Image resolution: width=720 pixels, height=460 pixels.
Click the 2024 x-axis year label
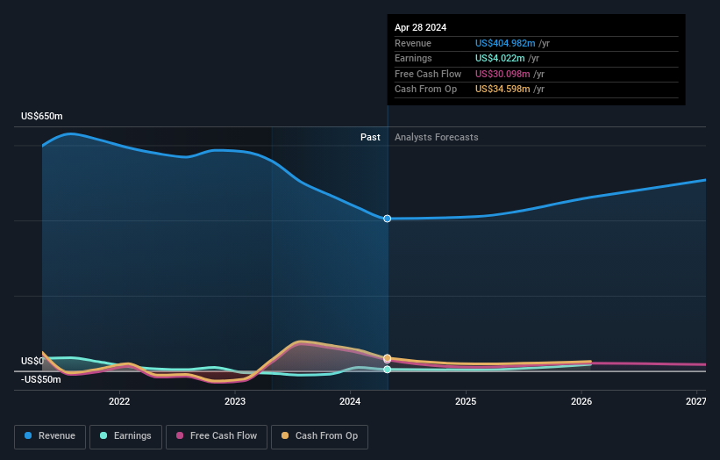pyautogui.click(x=350, y=401)
